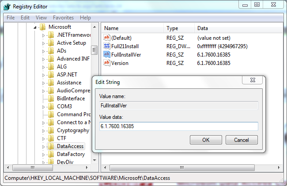Click the tree pane horizontal scrollbar thumb
The image size is (287, 186).
point(33,167)
